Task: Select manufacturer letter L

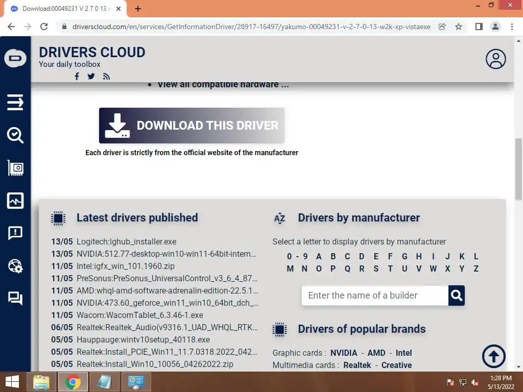Action: pyautogui.click(x=476, y=256)
